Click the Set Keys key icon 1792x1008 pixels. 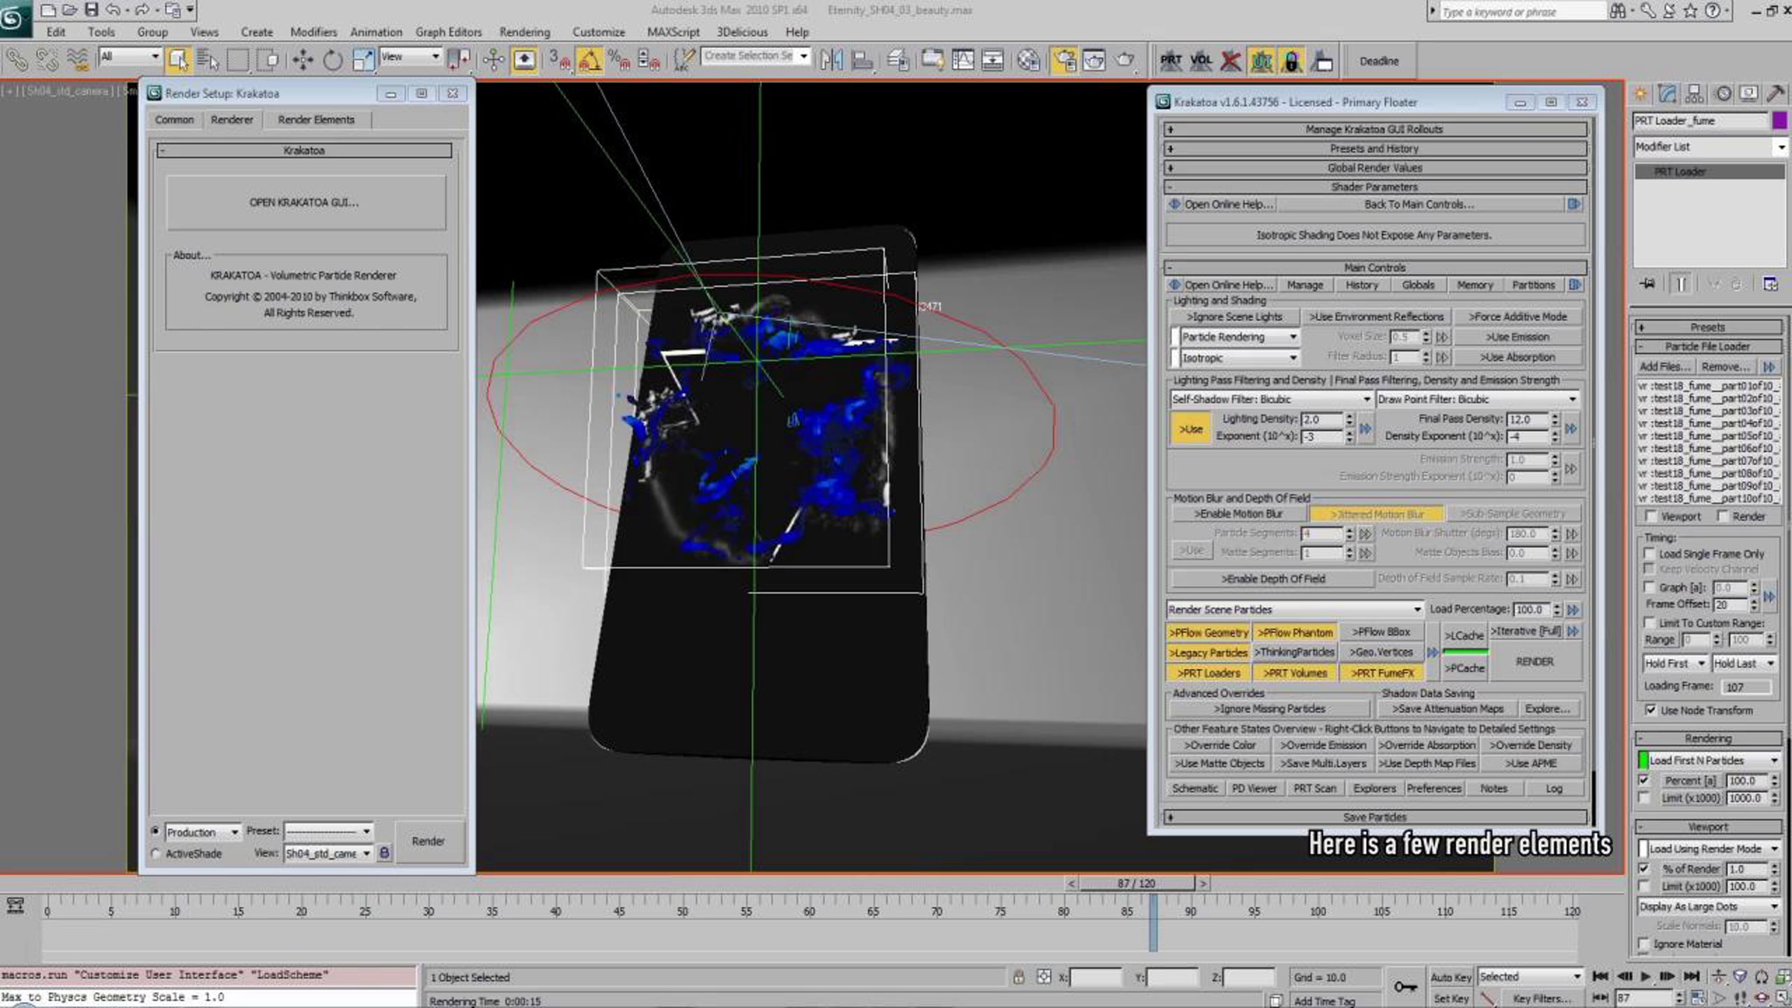[x=1405, y=987]
